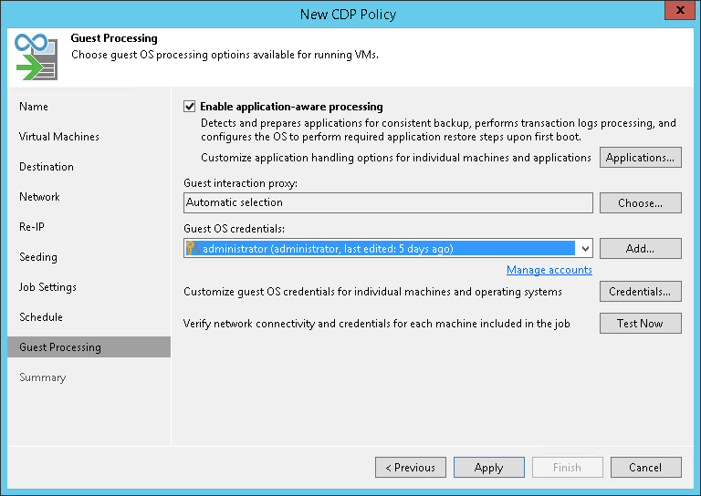Select the Network step
The height and width of the screenshot is (496, 701).
[39, 197]
